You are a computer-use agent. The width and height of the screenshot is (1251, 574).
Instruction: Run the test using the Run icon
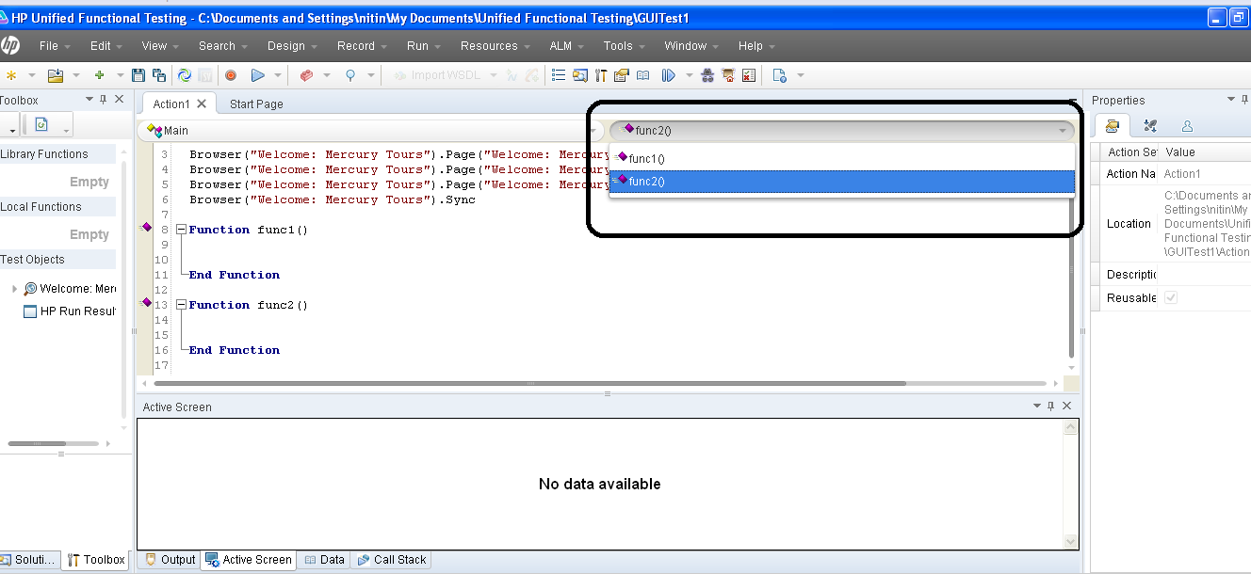click(258, 74)
